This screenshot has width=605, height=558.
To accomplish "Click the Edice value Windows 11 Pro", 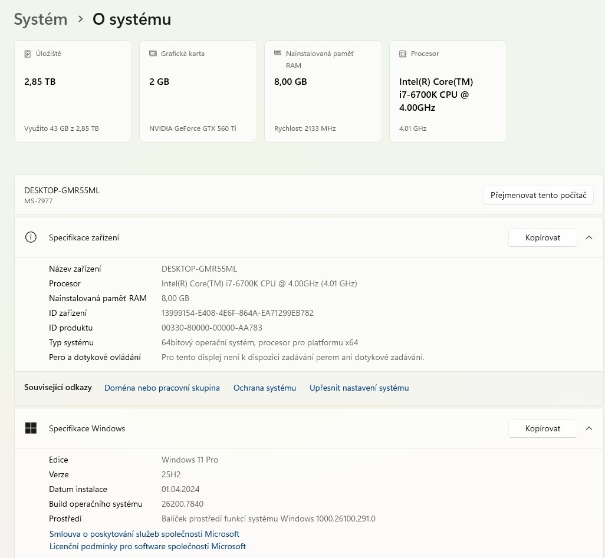I will point(190,460).
